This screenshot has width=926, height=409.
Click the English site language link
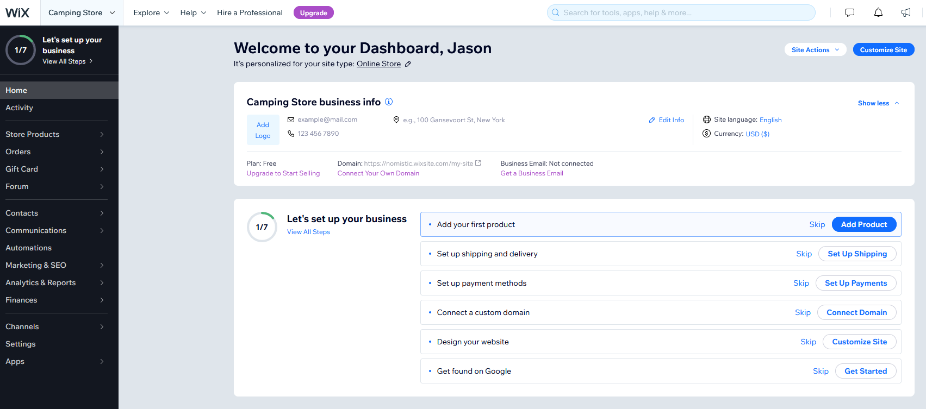[770, 120]
